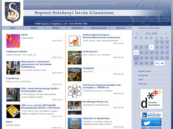Image resolution: width=173 pixels, height=129 pixels.
Task: Open the kangaroo math contest image
Action: (75, 41)
